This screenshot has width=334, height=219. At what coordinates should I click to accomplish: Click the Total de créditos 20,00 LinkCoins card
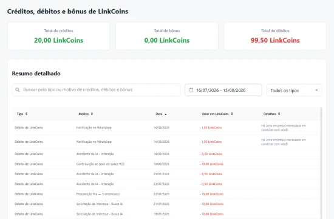(x=58, y=36)
